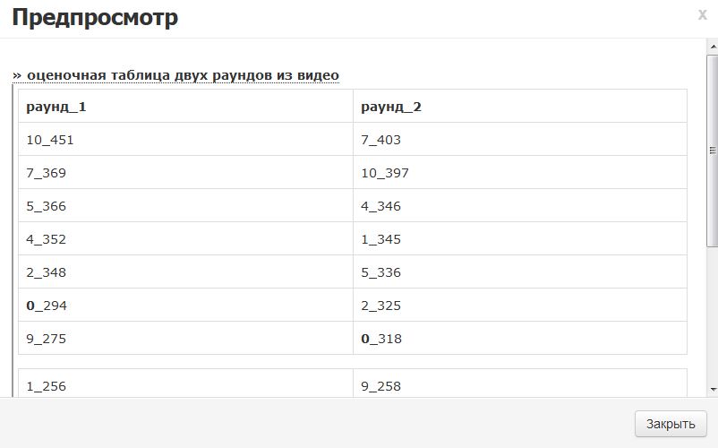This screenshot has width=718, height=448.
Task: Click the 0_318 cell in раунд_2
Action: pyautogui.click(x=519, y=339)
